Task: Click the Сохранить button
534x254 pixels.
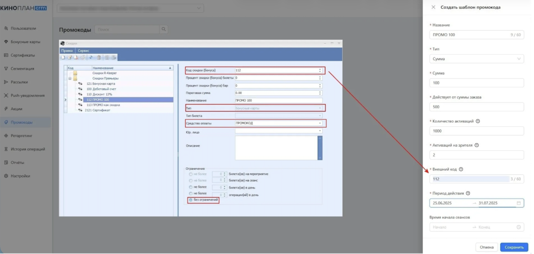Action: click(514, 247)
